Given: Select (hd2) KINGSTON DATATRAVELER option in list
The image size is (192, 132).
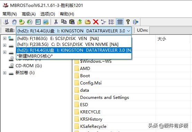Looking at the screenshot, I should (74, 50).
